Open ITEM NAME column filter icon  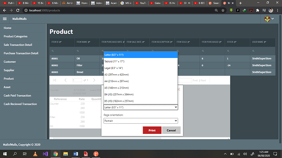coord(89,42)
